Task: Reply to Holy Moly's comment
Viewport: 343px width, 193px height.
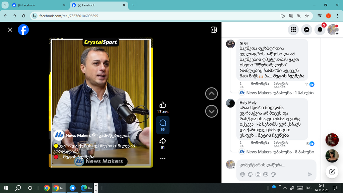Action: 281,144
